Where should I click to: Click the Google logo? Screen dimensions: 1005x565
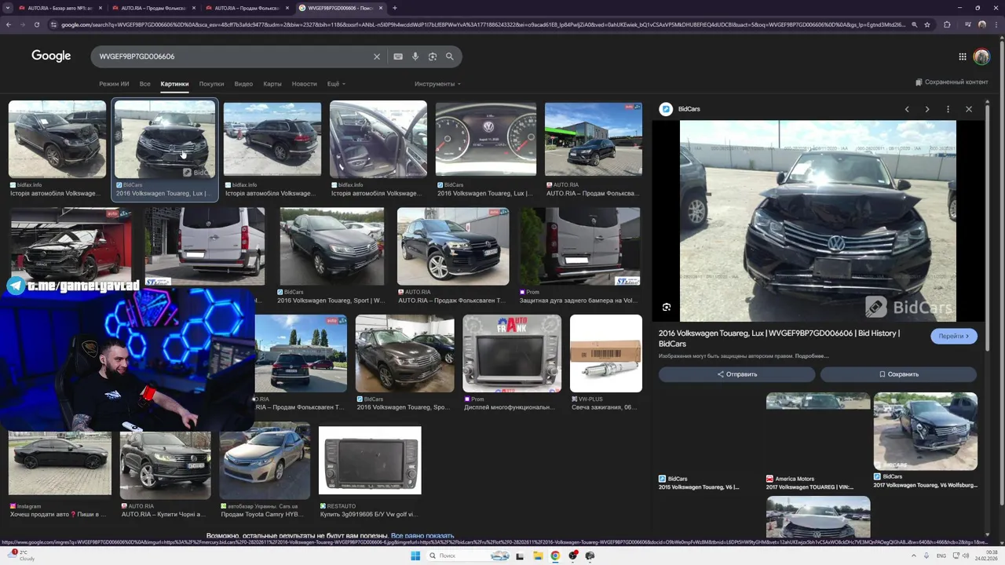click(51, 56)
